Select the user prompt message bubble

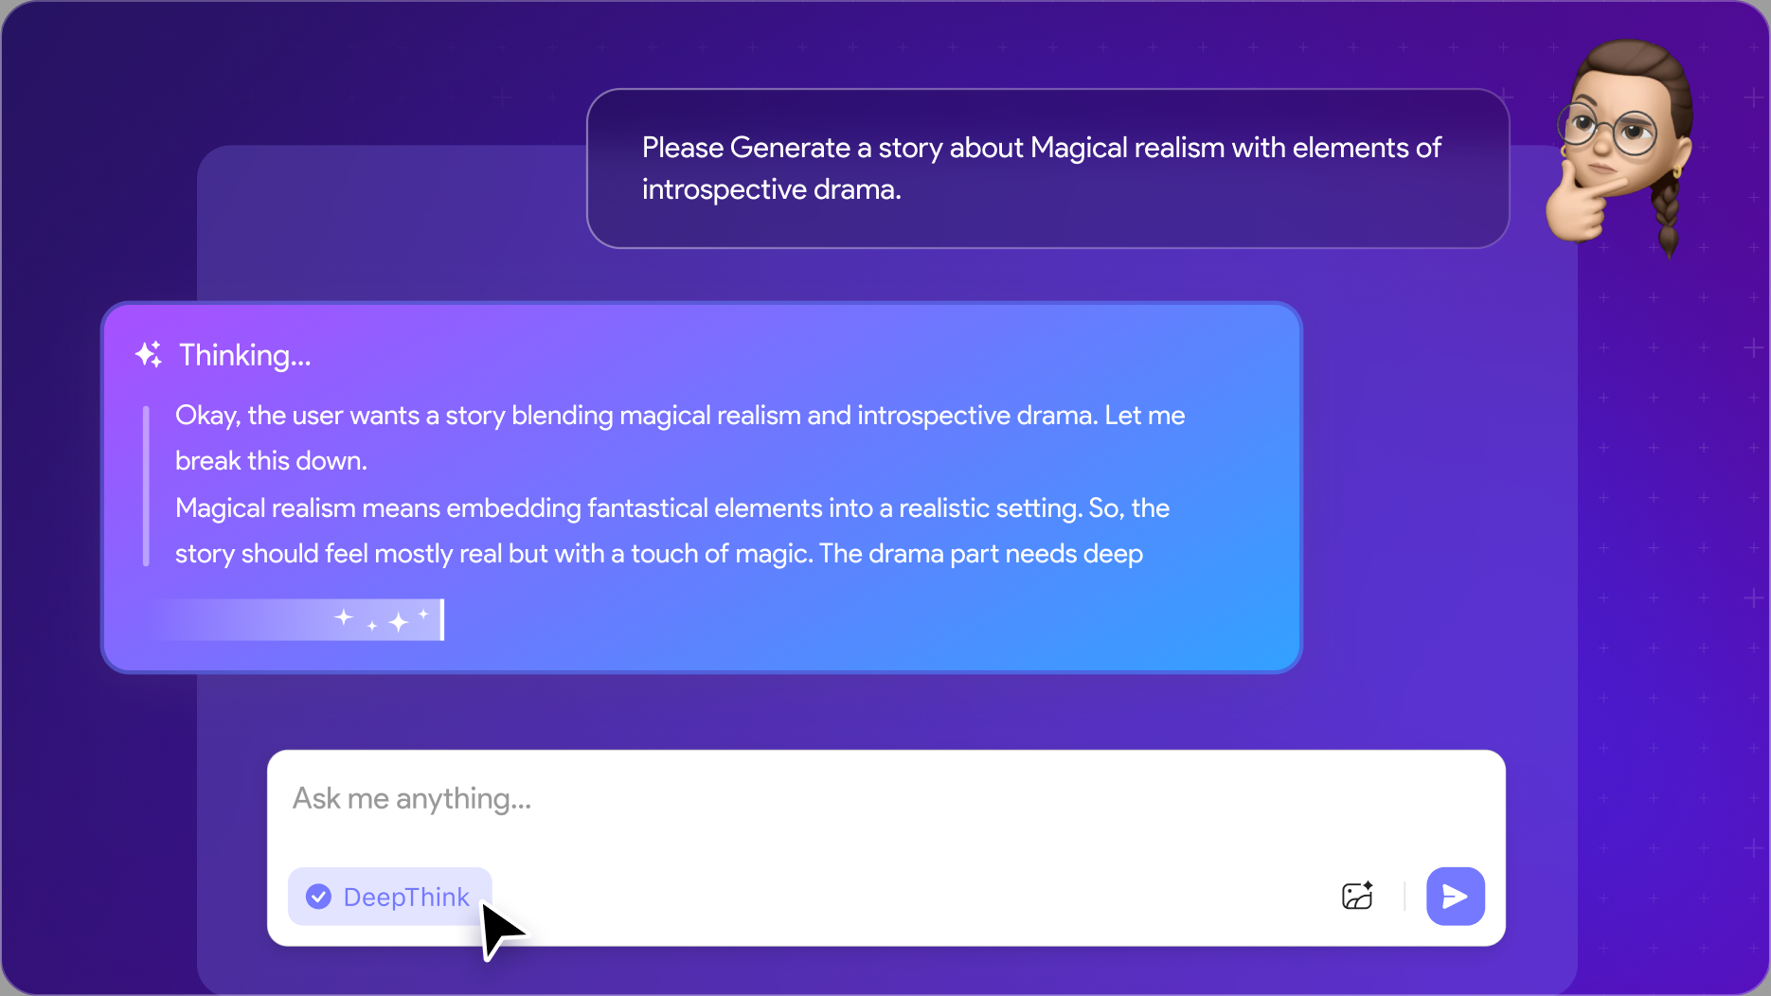tap(1047, 169)
